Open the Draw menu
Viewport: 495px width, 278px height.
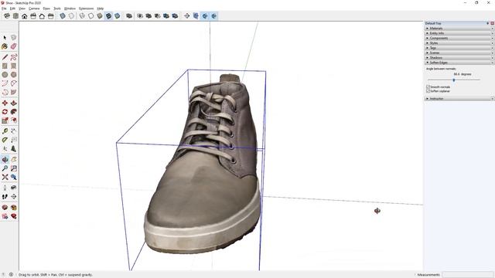tap(46, 8)
